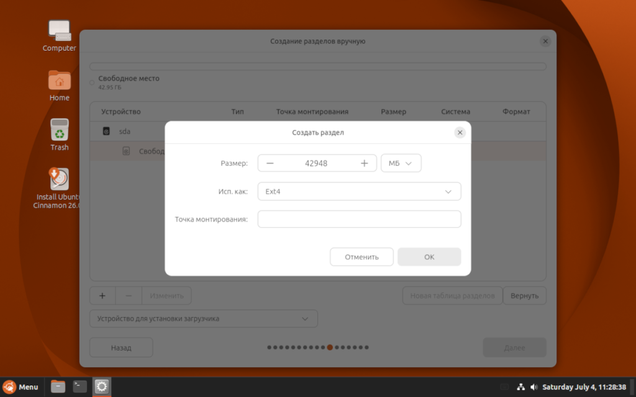Viewport: 636px width, 397px height.
Task: Open the МБ size unit dropdown
Action: 401,163
